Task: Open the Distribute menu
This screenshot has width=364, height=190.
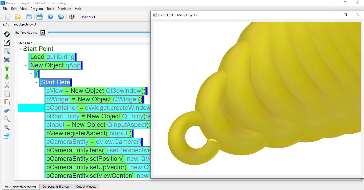Action: pos(64,9)
